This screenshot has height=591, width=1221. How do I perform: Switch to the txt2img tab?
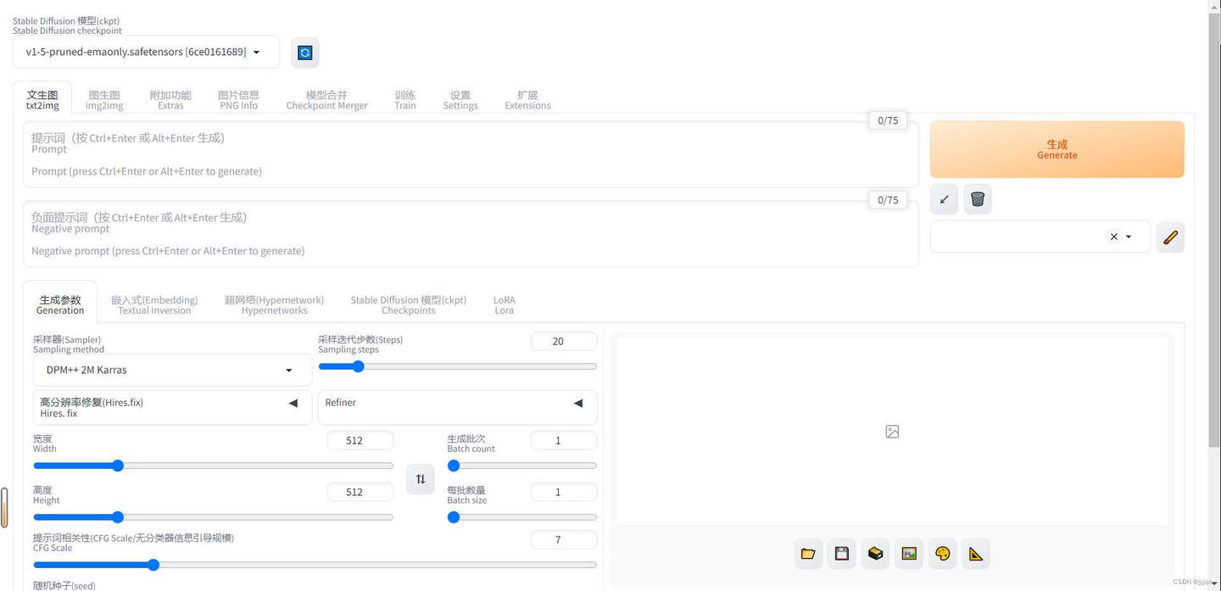[42, 100]
